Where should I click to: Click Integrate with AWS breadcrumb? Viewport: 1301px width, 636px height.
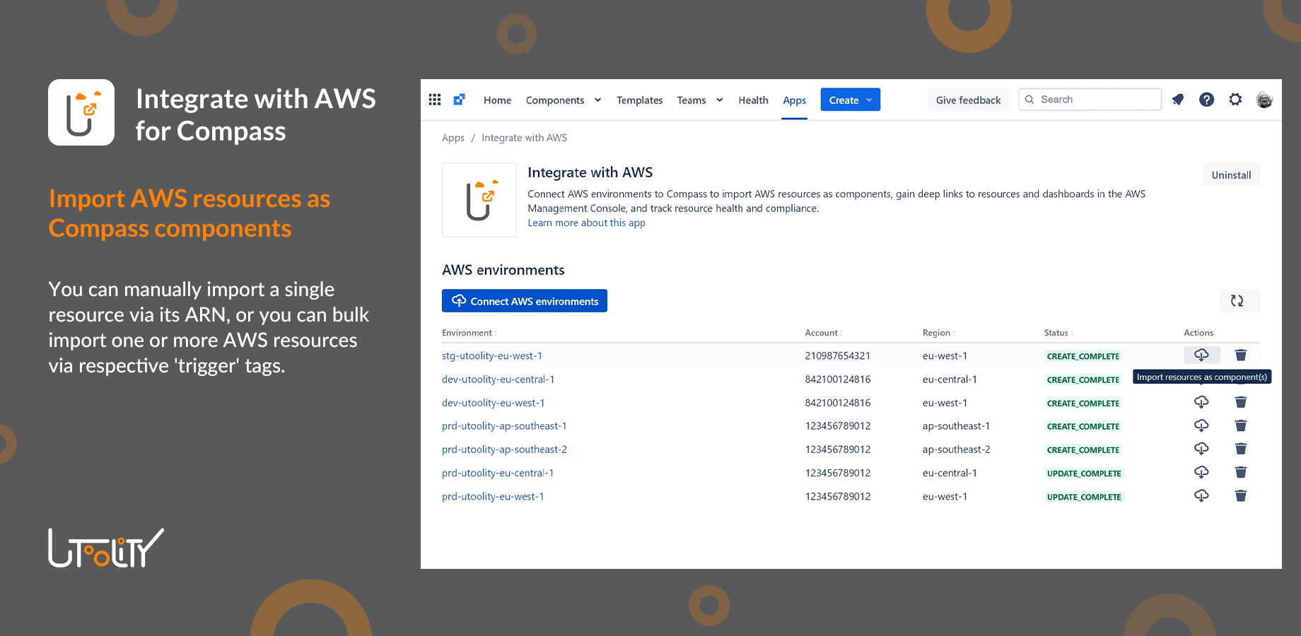524,138
